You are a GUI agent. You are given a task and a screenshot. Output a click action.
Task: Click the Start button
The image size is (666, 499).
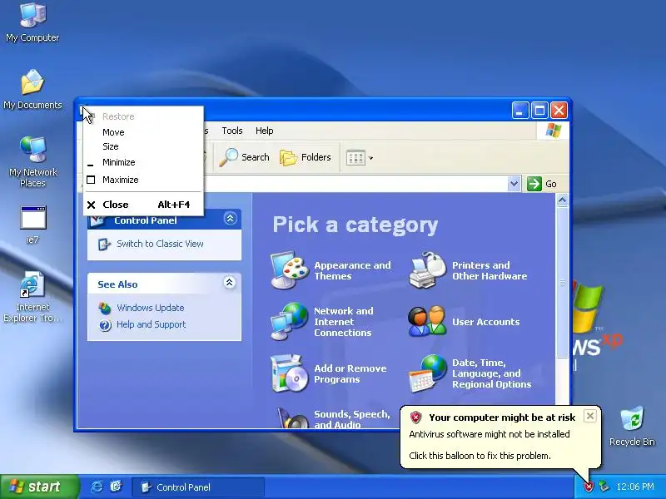39,487
